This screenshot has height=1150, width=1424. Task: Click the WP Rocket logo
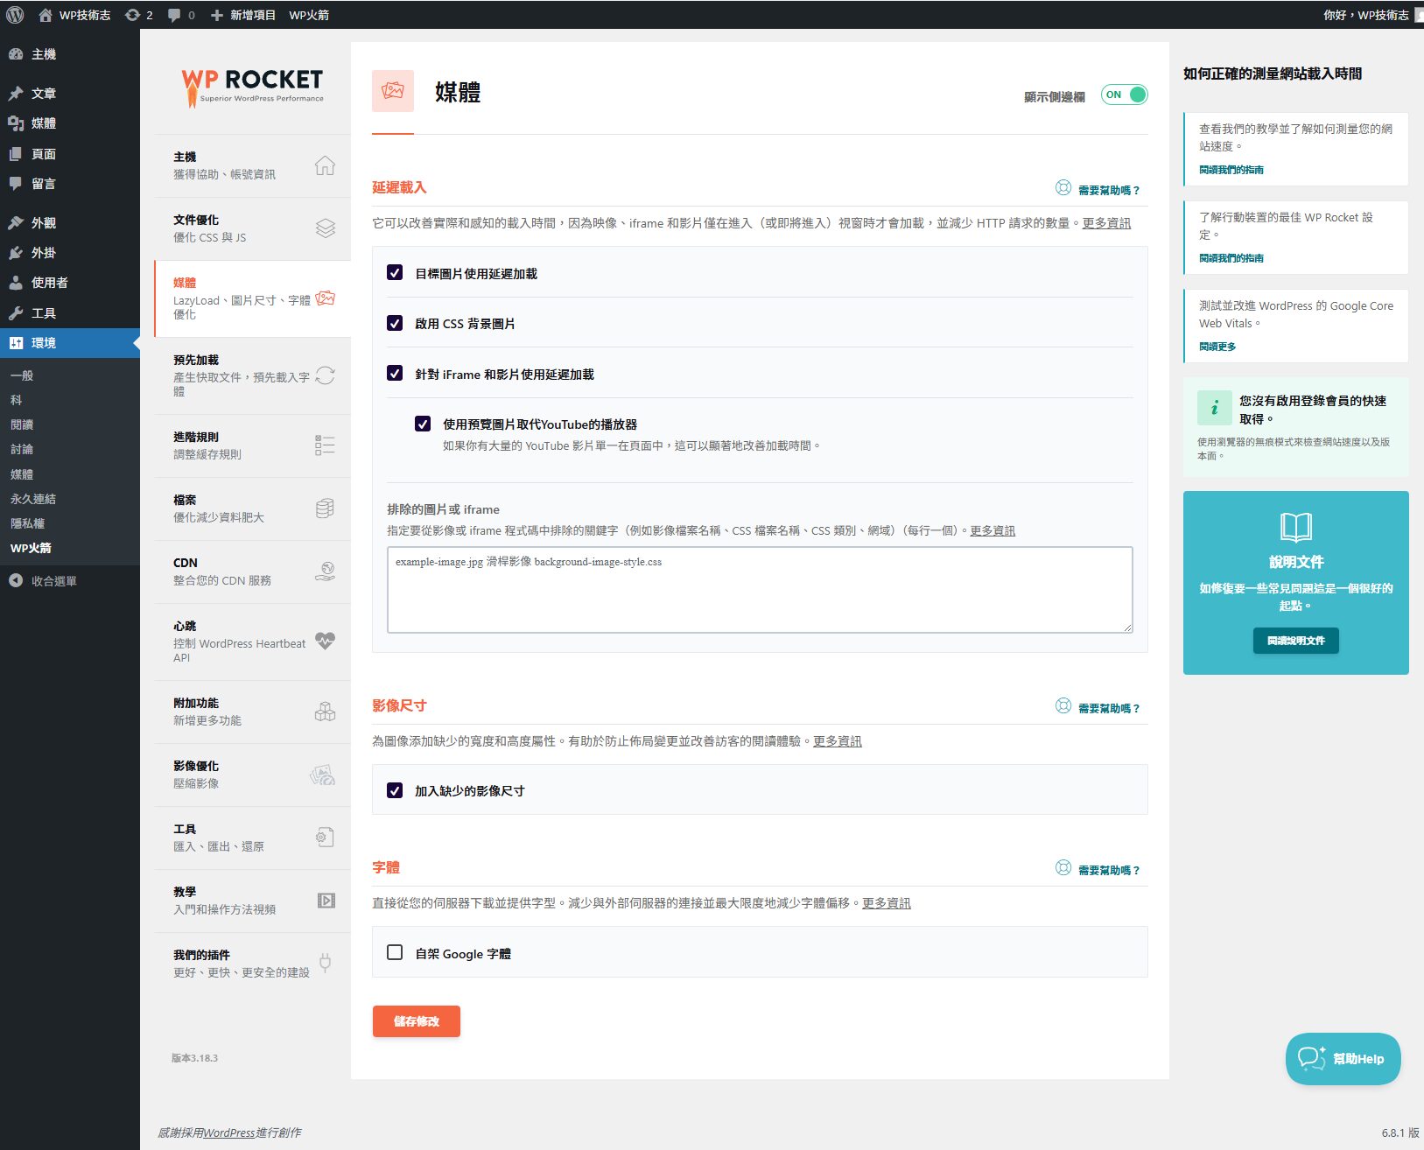pos(253,88)
